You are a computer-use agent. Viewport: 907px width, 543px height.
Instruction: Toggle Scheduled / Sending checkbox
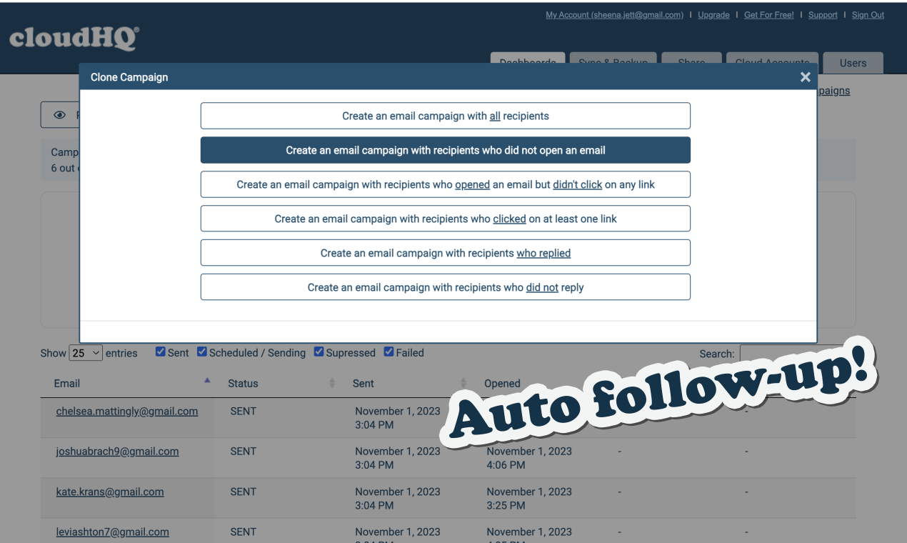(202, 352)
